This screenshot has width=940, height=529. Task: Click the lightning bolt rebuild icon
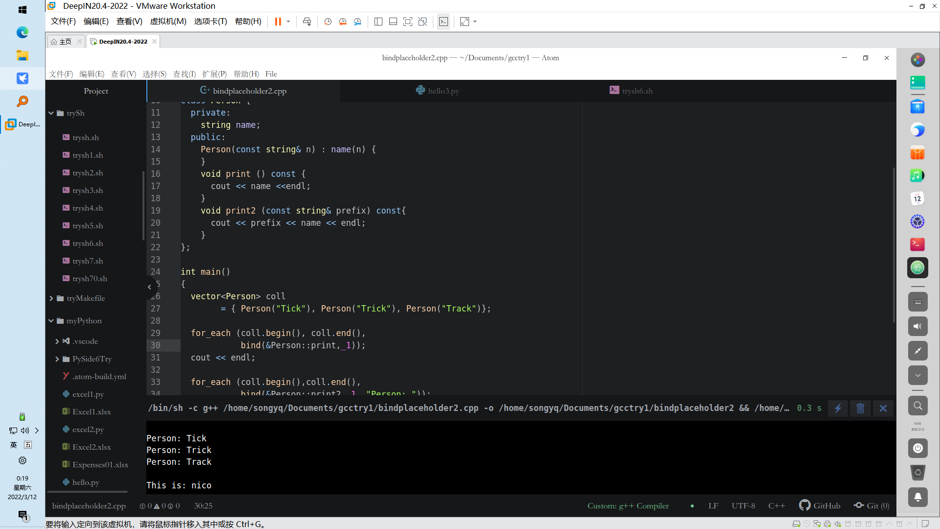[x=838, y=408]
